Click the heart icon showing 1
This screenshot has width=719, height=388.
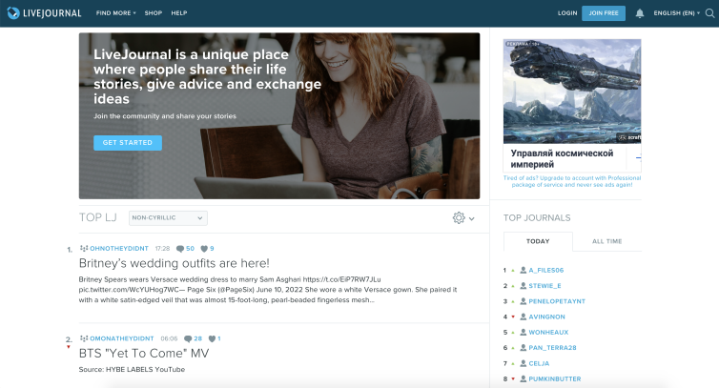point(212,339)
